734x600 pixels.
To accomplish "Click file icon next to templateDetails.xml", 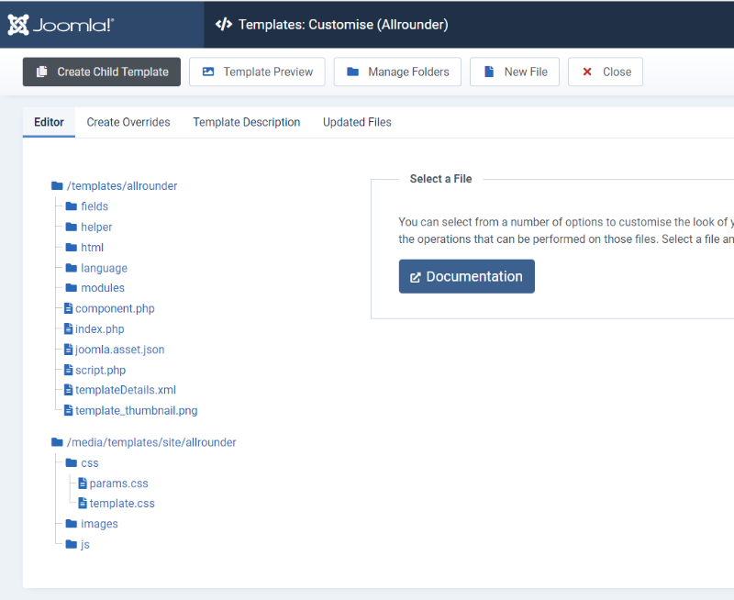I will pos(68,389).
